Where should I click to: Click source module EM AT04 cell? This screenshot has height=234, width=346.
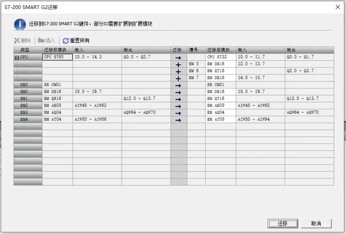(x=57, y=119)
